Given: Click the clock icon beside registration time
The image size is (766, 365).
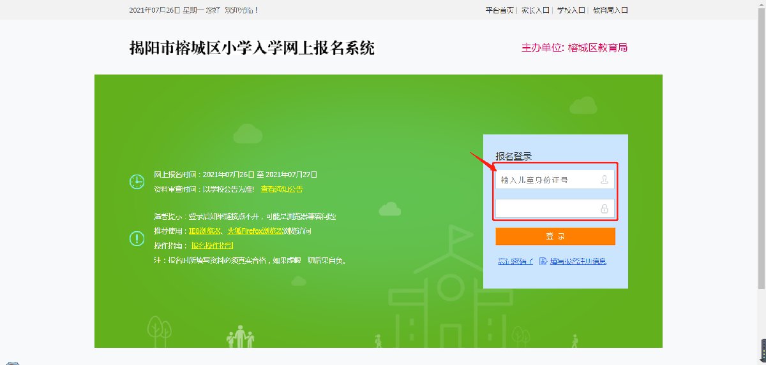Looking at the screenshot, I should pyautogui.click(x=137, y=182).
